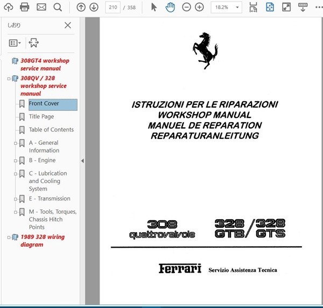Expand M - Tools, Torques section
323x308 pixels.
pos(16,212)
